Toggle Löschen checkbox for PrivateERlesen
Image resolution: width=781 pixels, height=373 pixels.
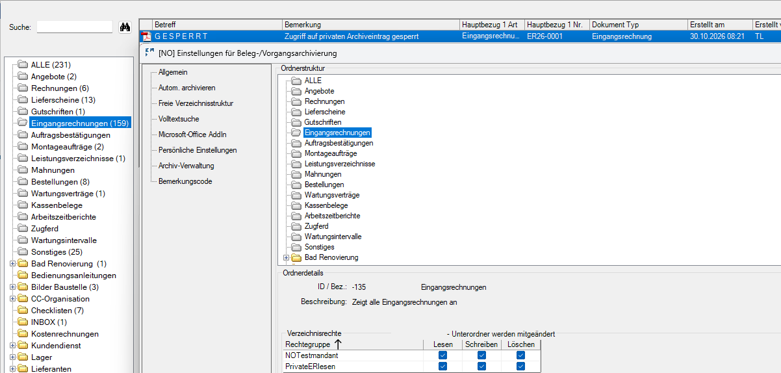tap(521, 367)
